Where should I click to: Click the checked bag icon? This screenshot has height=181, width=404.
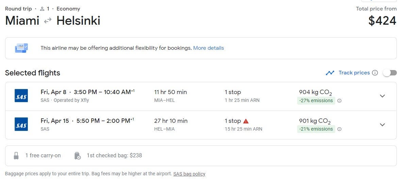click(x=78, y=156)
